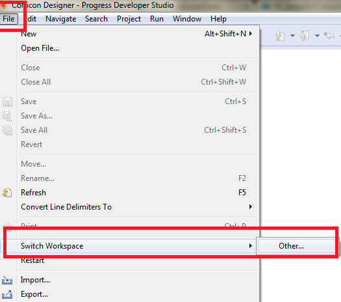Expand Convert Line Delimiters To submenu
The image size is (341, 302).
(x=138, y=207)
